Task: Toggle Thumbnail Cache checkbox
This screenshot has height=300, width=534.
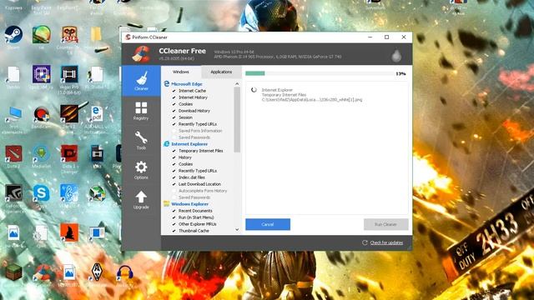Action: (174, 231)
